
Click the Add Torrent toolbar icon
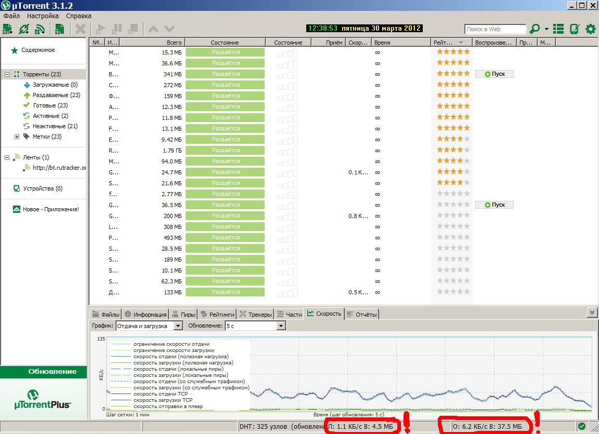pyautogui.click(x=8, y=29)
